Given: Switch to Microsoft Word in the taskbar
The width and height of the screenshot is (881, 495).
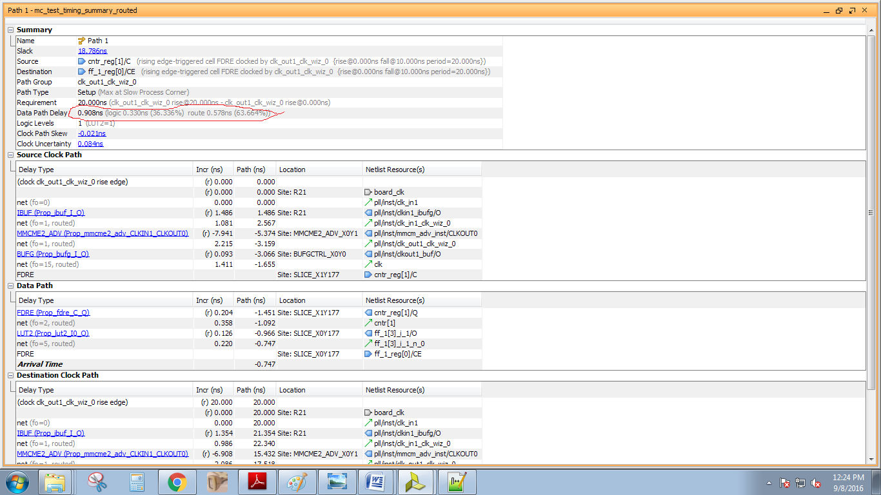Looking at the screenshot, I should [377, 481].
